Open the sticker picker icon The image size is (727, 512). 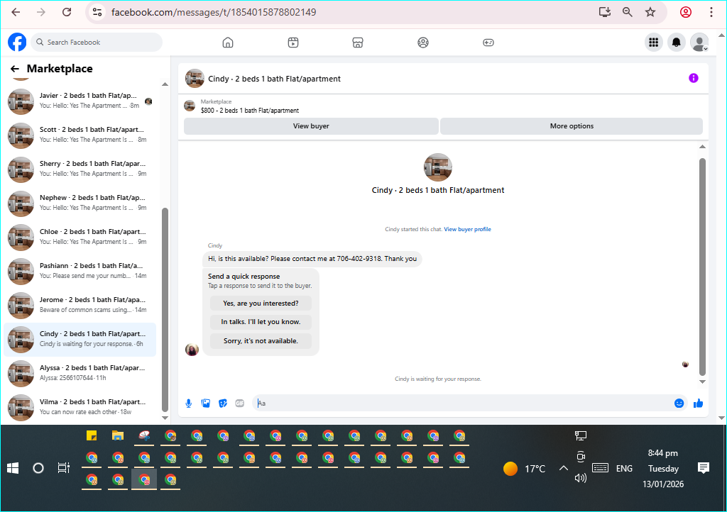(223, 404)
